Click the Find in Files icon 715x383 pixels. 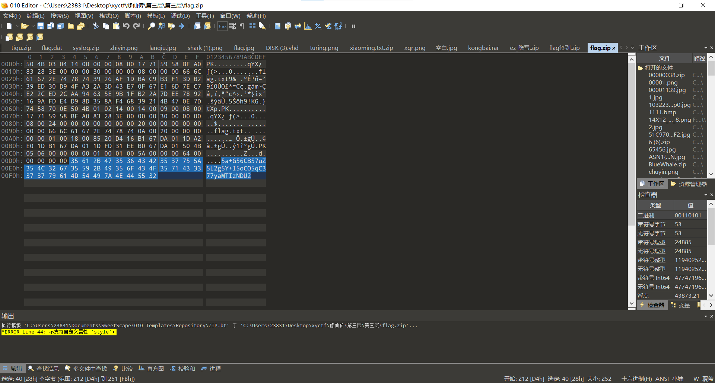[171, 26]
